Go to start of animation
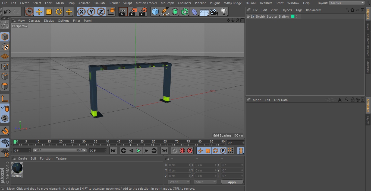The height and width of the screenshot is (191, 371). pyautogui.click(x=113, y=151)
